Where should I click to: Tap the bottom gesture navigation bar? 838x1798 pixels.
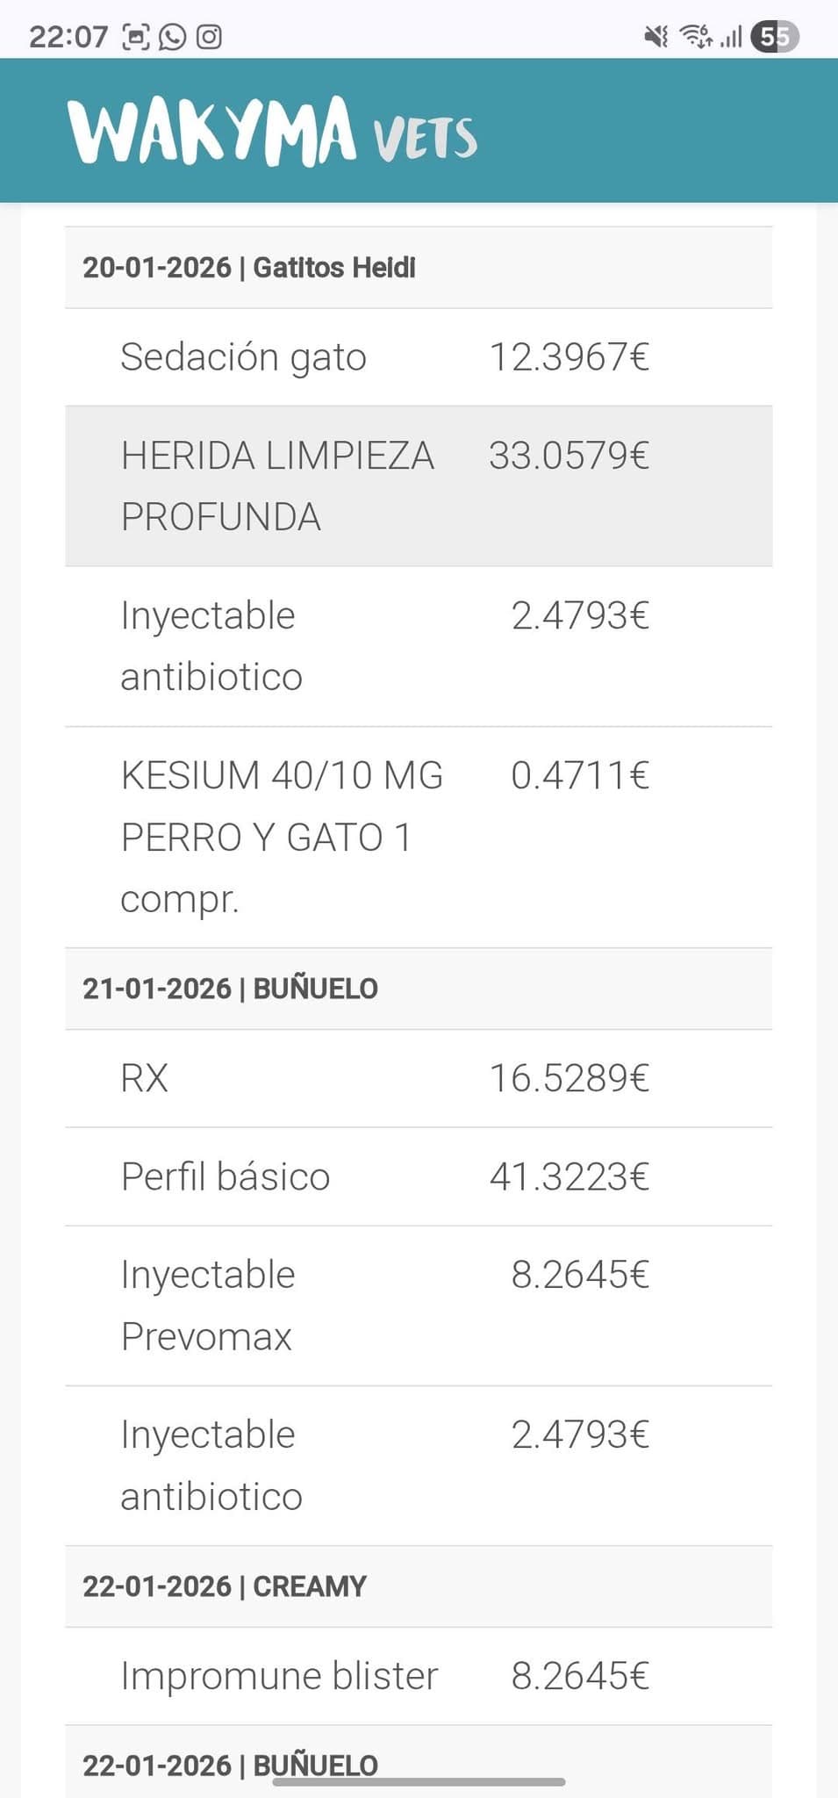click(x=419, y=1782)
